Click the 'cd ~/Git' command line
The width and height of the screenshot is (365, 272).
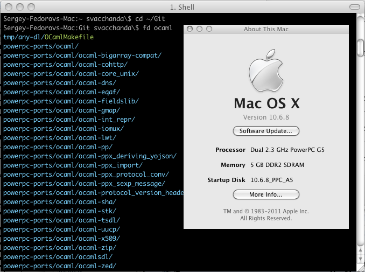[x=85, y=19]
